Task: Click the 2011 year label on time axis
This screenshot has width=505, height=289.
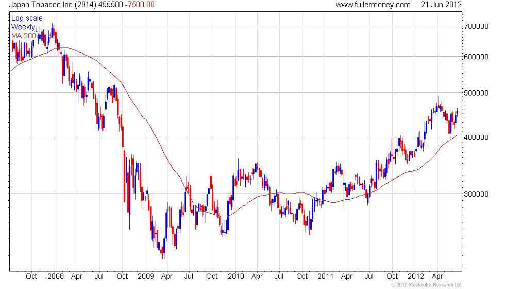Action: coord(326,277)
